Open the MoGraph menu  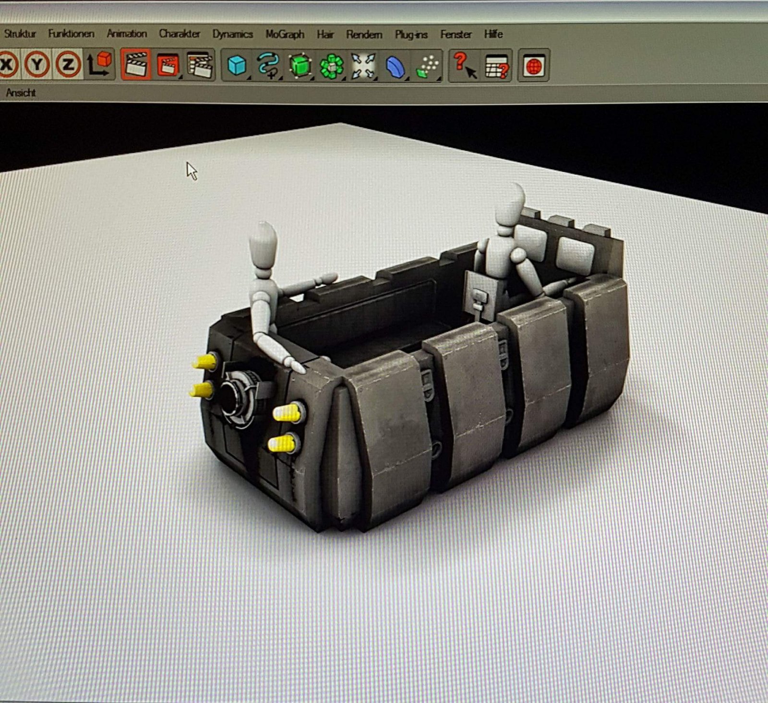click(x=285, y=35)
